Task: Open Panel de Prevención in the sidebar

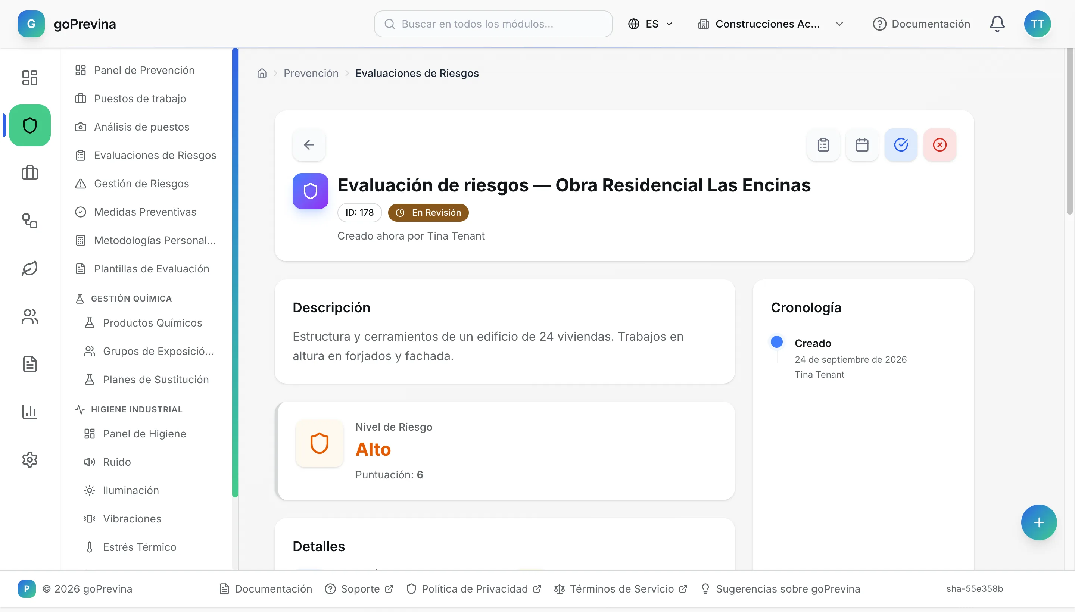Action: 146,70
